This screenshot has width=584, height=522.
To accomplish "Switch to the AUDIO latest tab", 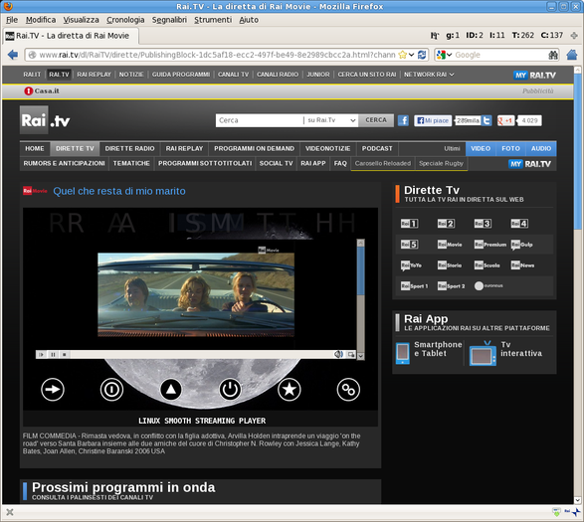I will coord(541,148).
